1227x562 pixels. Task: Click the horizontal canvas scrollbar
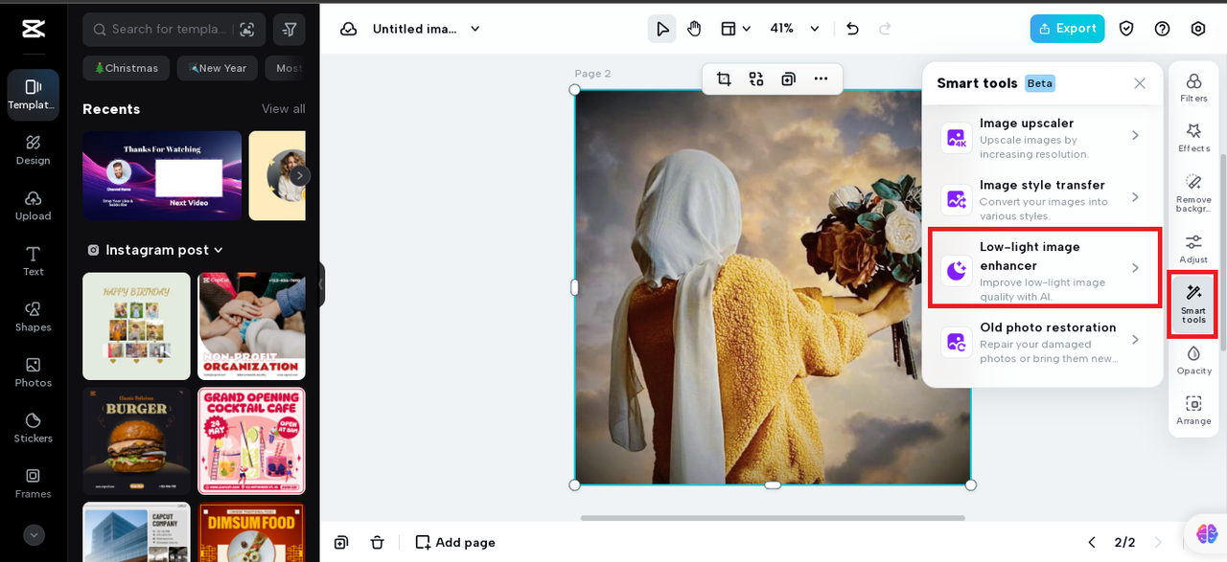coord(773,518)
